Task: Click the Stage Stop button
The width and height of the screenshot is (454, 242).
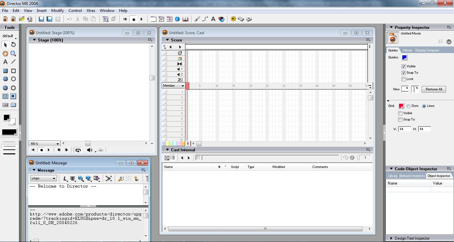Action: 42,150
